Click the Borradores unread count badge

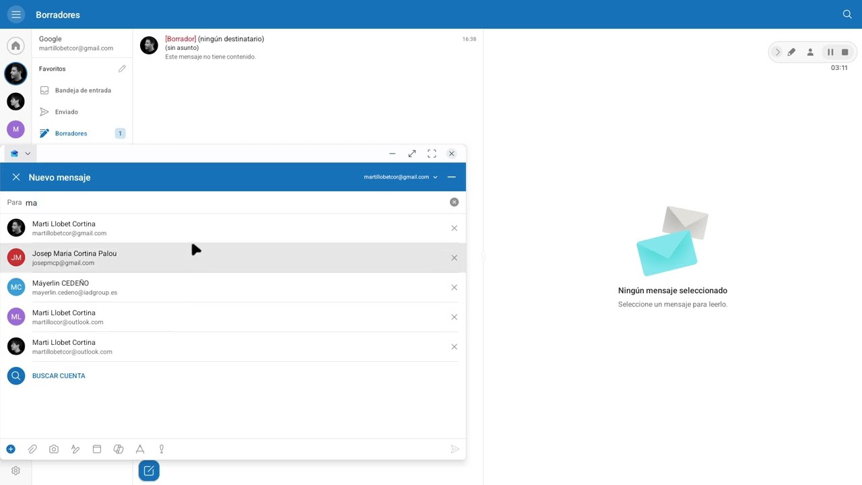tap(120, 133)
